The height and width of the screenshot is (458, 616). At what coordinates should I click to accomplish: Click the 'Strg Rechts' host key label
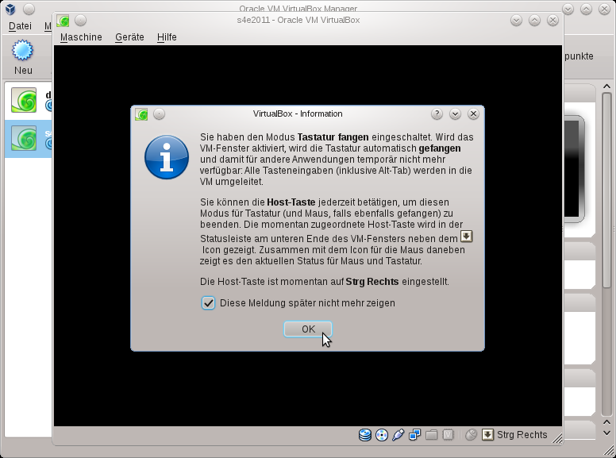[x=522, y=435]
